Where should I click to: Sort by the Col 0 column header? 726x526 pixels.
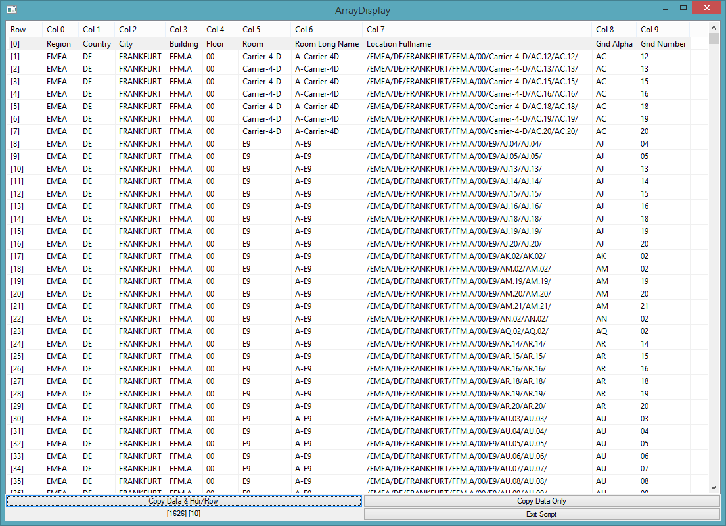pyautogui.click(x=56, y=30)
